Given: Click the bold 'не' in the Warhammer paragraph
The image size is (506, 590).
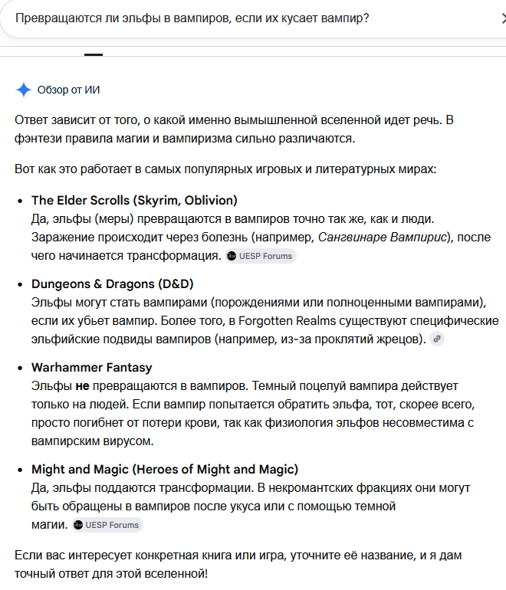Looking at the screenshot, I should point(83,386).
